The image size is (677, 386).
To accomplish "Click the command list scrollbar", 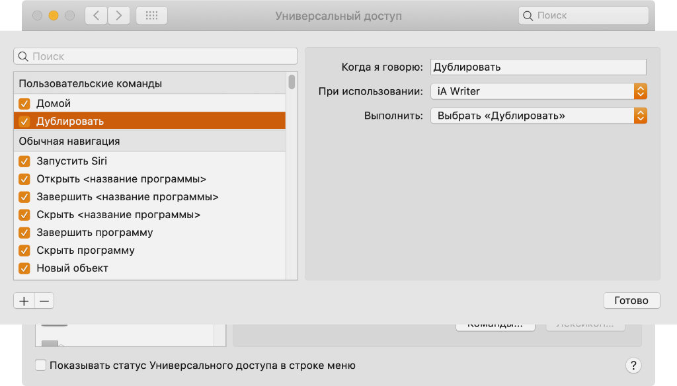I will pyautogui.click(x=292, y=82).
